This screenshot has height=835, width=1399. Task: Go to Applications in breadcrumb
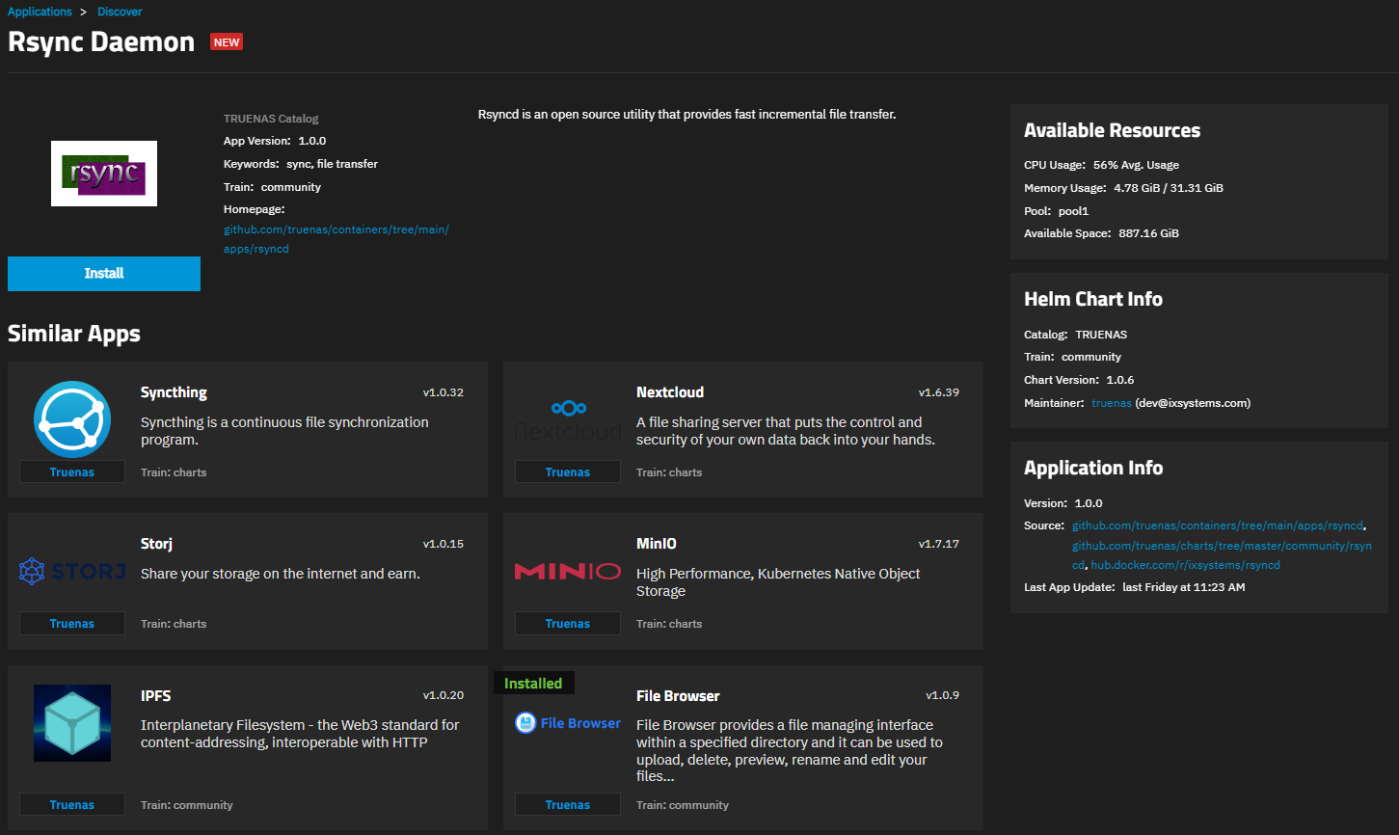click(40, 12)
